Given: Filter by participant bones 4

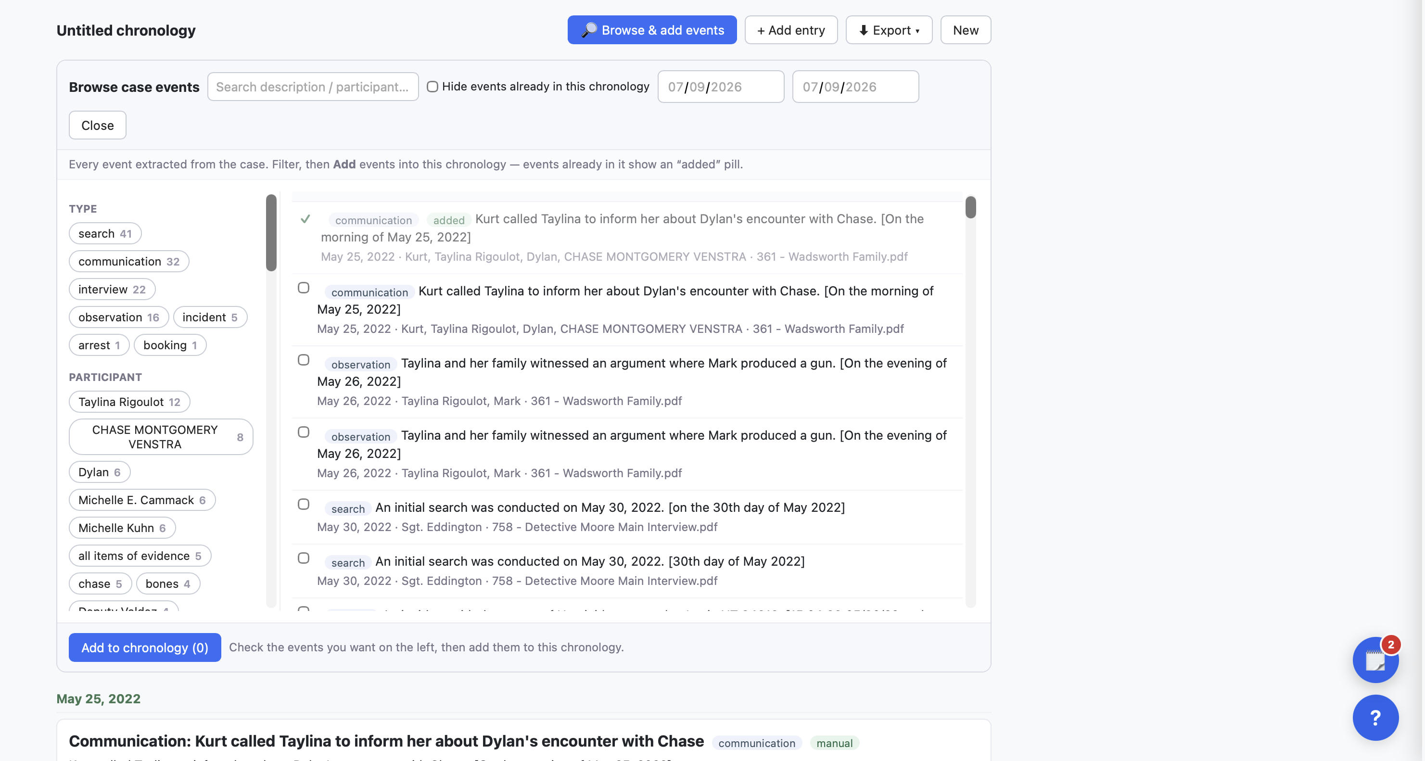Looking at the screenshot, I should click(168, 583).
